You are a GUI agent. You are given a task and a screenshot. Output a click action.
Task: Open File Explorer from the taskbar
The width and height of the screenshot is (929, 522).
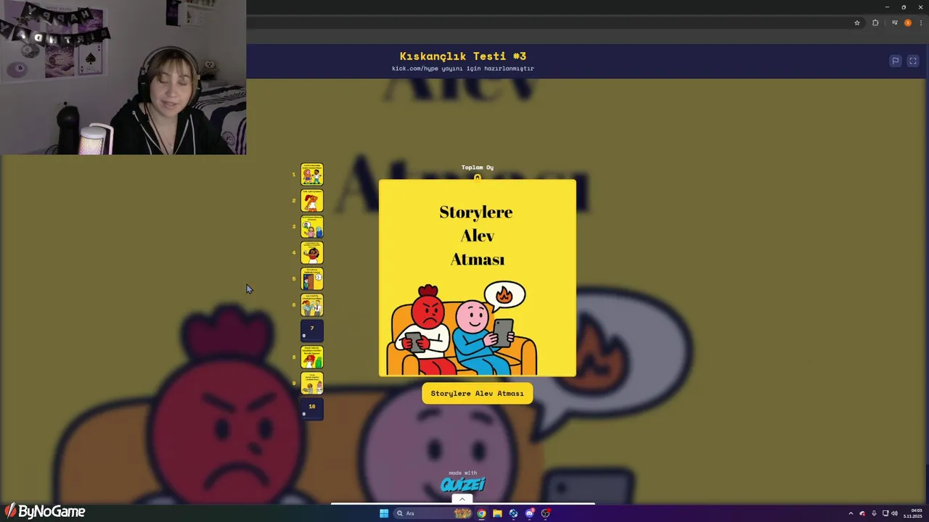click(x=497, y=513)
